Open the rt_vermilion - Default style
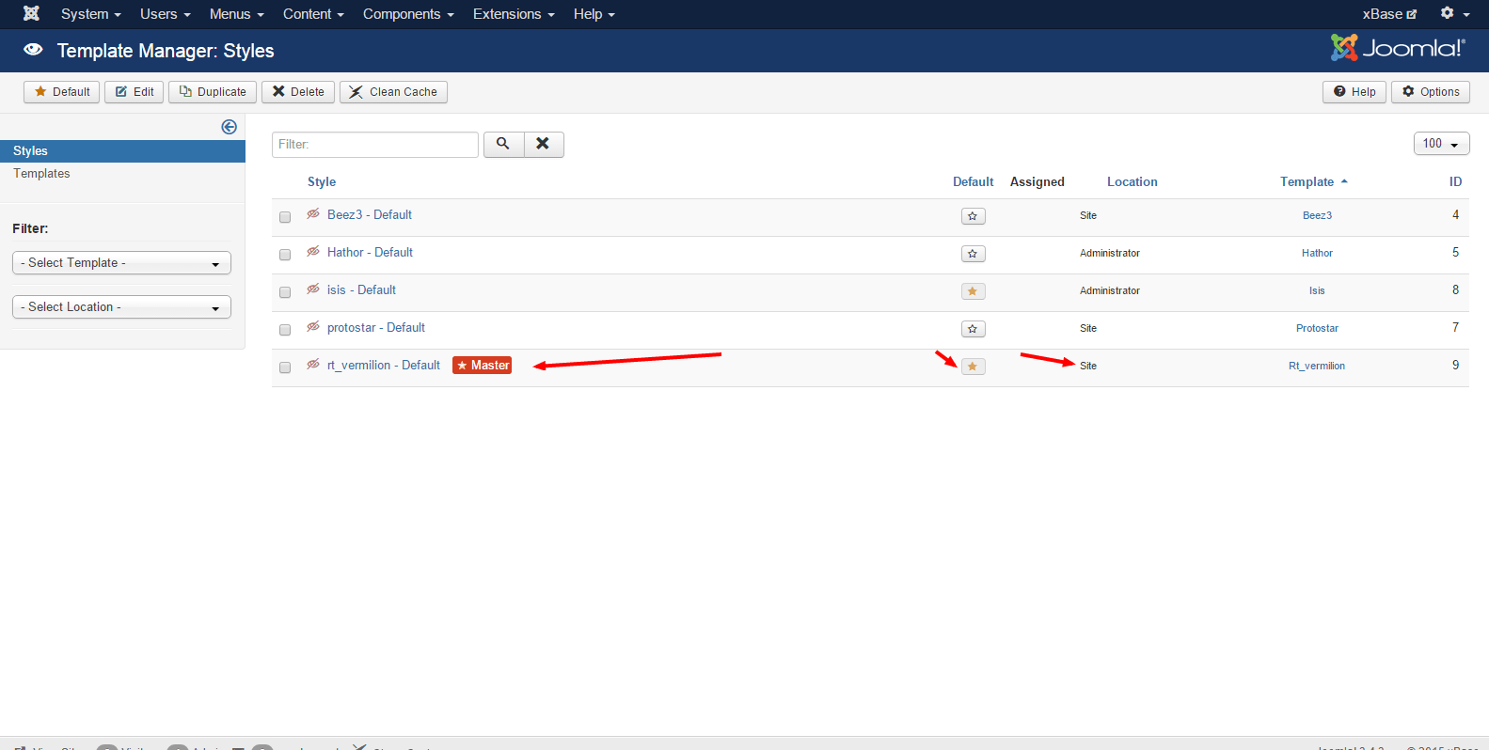The image size is (1489, 750). (x=384, y=366)
